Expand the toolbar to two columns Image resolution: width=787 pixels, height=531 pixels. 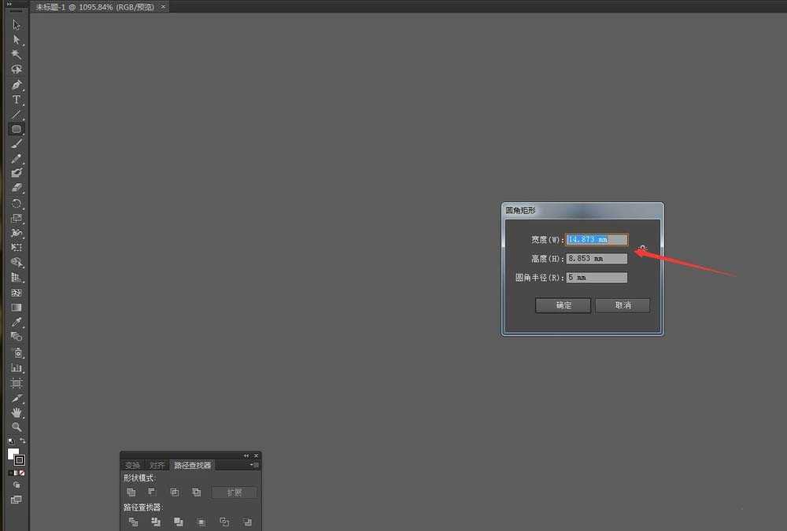(x=11, y=4)
